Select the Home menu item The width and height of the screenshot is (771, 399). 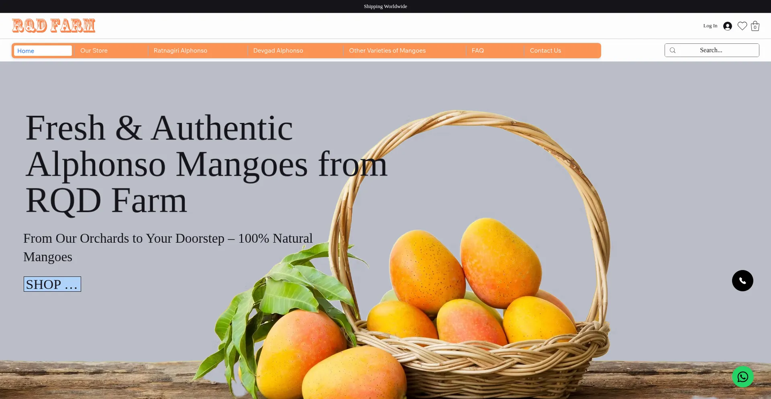coord(43,51)
